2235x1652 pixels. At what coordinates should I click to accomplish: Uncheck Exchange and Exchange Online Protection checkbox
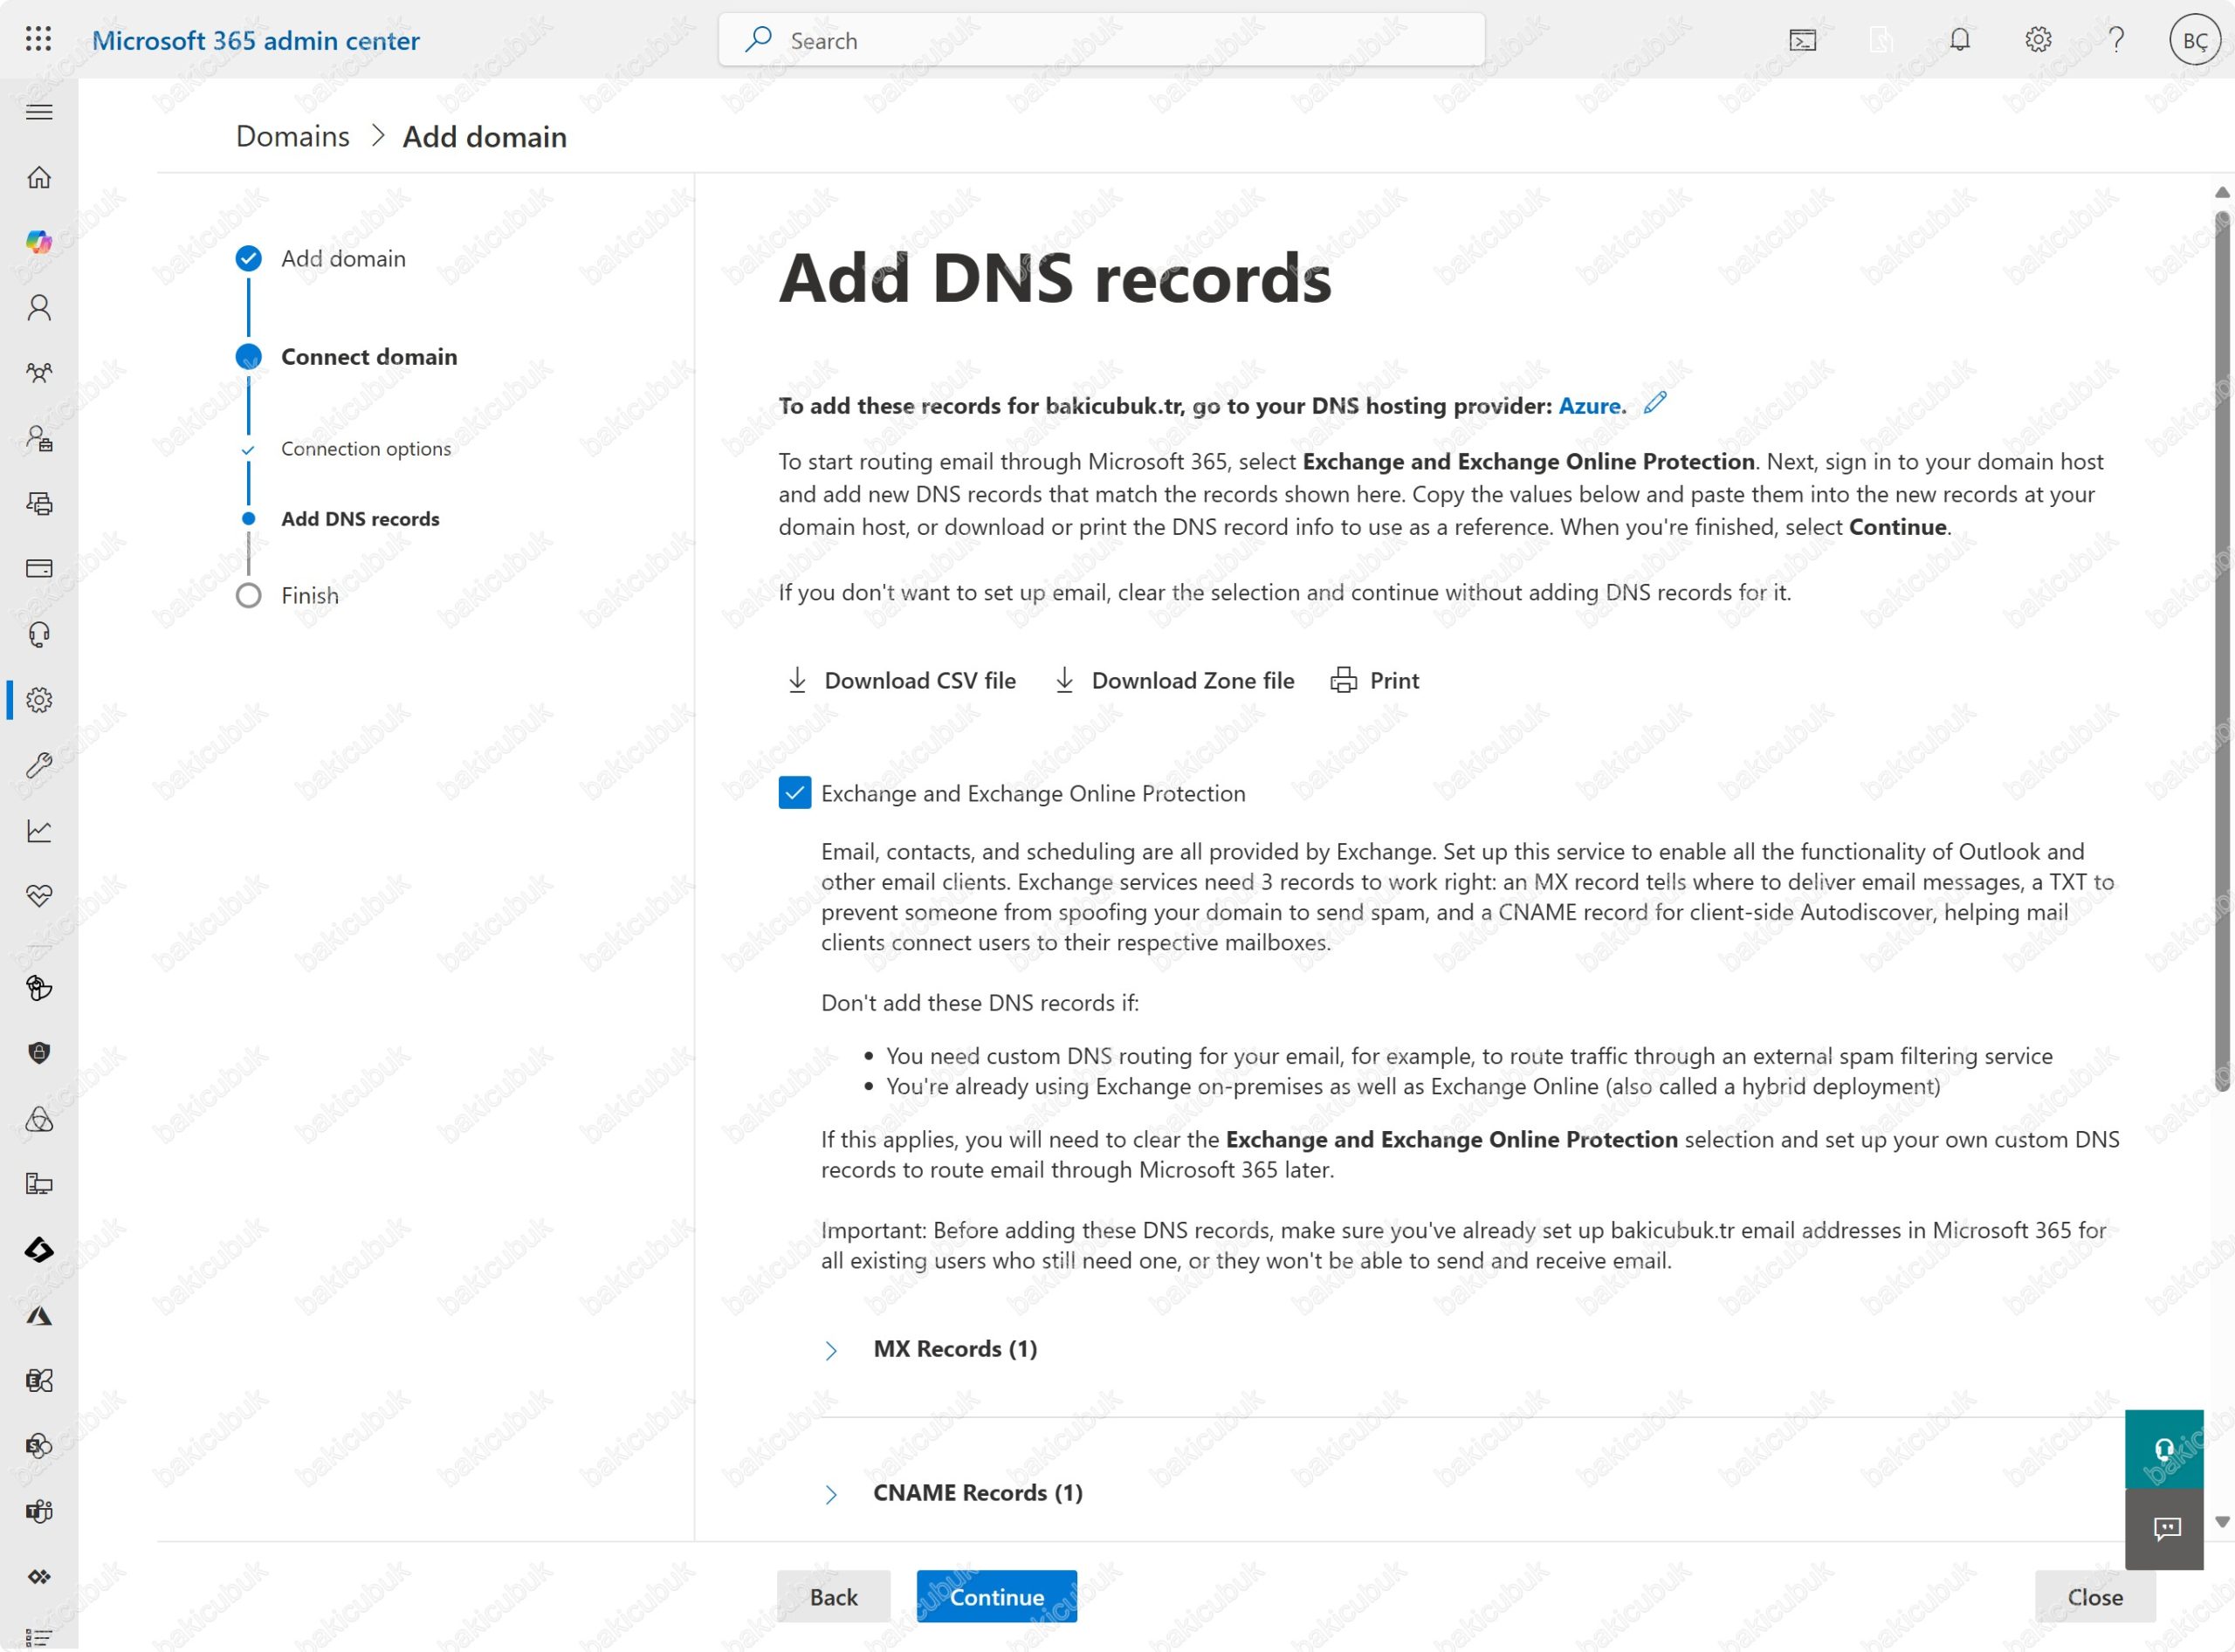click(x=794, y=793)
